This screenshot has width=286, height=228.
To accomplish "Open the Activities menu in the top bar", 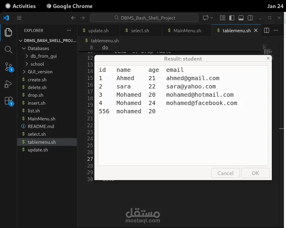I will (x=20, y=6).
